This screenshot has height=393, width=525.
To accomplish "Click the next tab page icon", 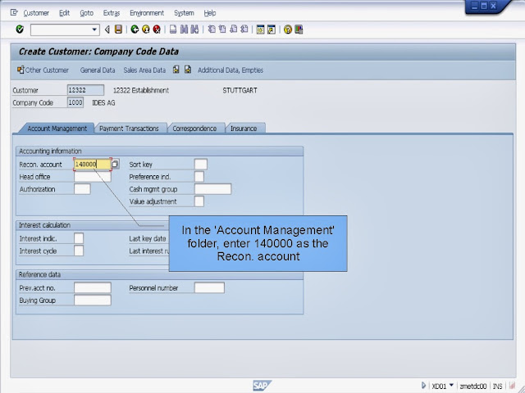I will (188, 70).
